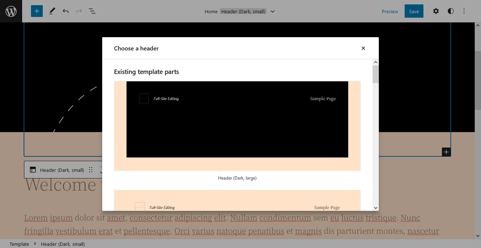The height and width of the screenshot is (248, 481).
Task: Open the Styles half-moon icon
Action: click(x=451, y=11)
